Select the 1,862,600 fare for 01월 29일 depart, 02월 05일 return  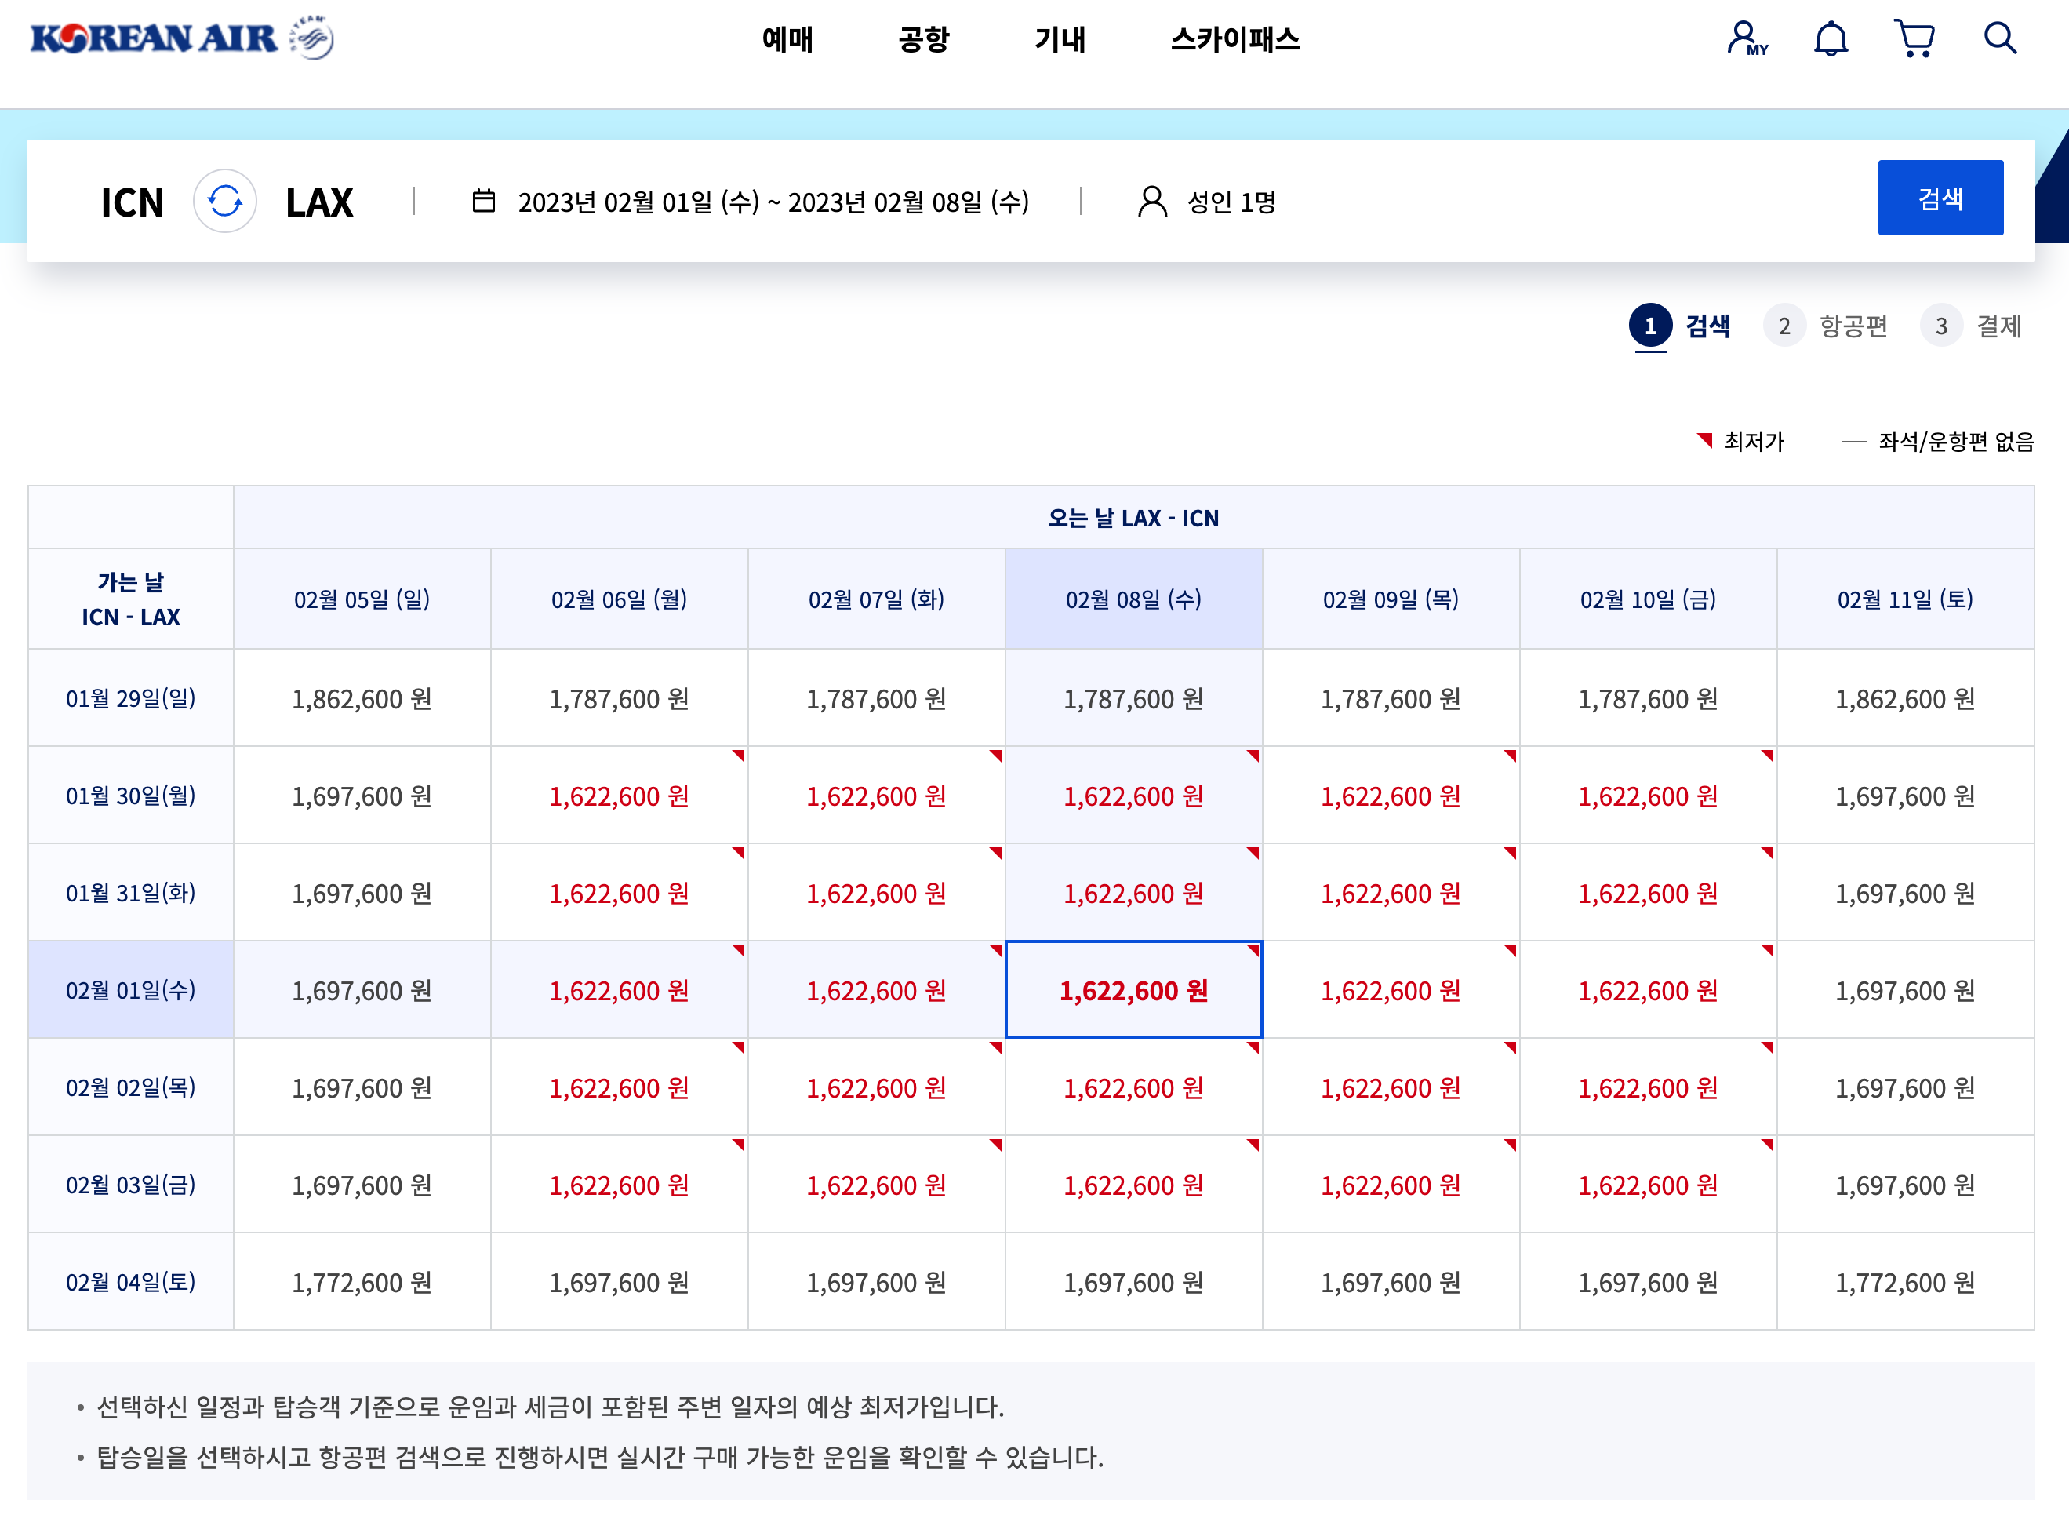pos(362,699)
